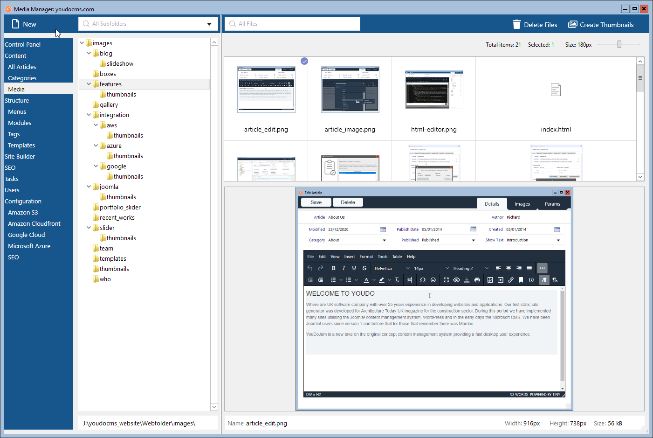Image resolution: width=653 pixels, height=438 pixels.
Task: Select the who folder in the tree
Action: click(x=105, y=279)
